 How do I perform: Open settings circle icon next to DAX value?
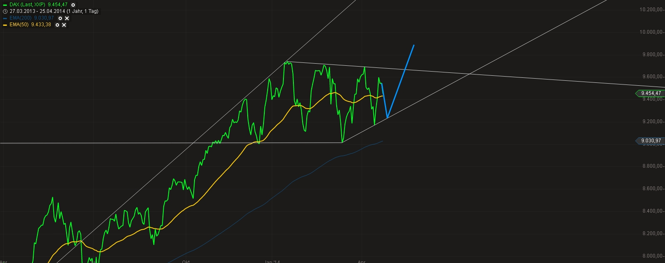(x=73, y=5)
